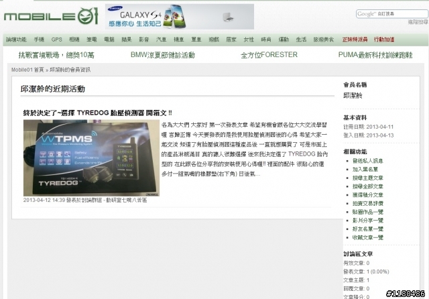Image resolution: width=429 pixels, height=299 pixels.
Task: Click 邱潔舲的近期活動 heading
Action: point(53,88)
